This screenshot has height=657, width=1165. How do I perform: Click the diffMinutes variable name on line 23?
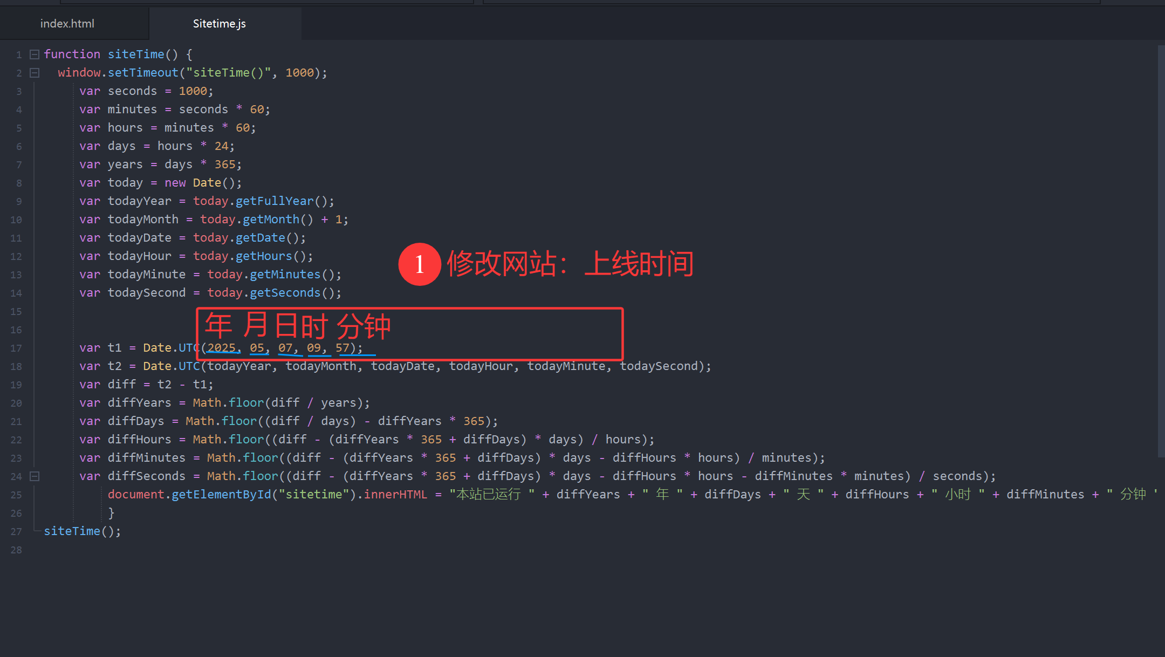click(147, 458)
